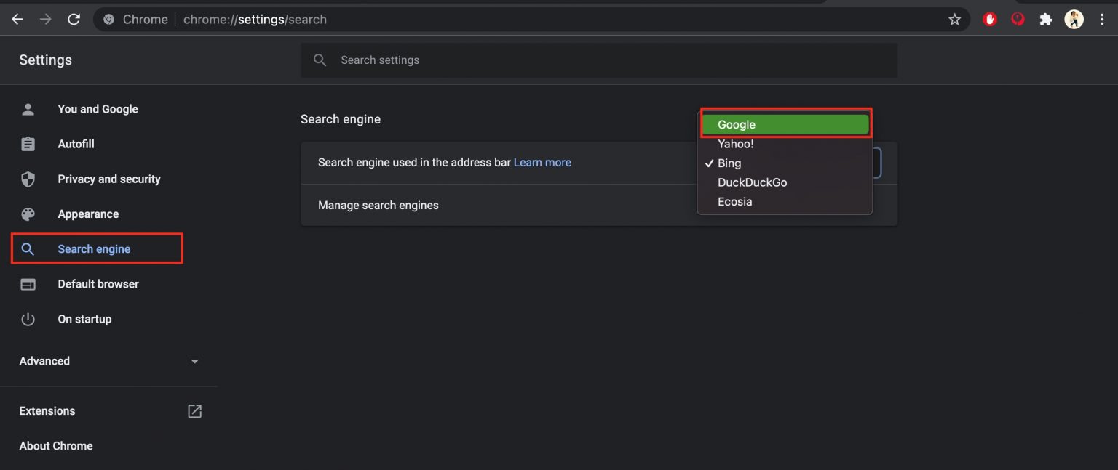1118x470 pixels.
Task: Open Manage search engines
Action: point(378,205)
